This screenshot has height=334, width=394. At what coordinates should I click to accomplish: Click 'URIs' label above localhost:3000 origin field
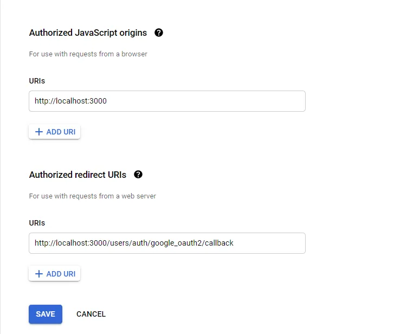(x=37, y=81)
